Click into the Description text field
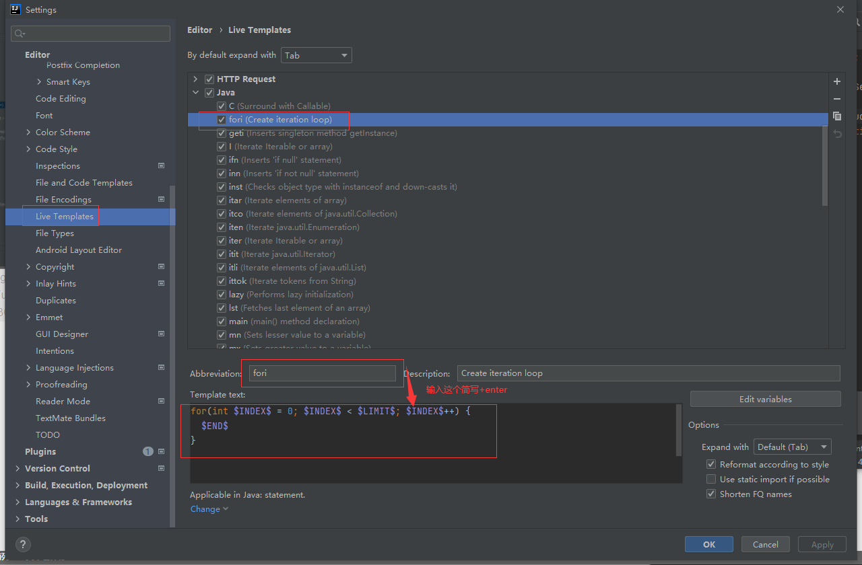Screen dimensions: 862x565 [649, 373]
